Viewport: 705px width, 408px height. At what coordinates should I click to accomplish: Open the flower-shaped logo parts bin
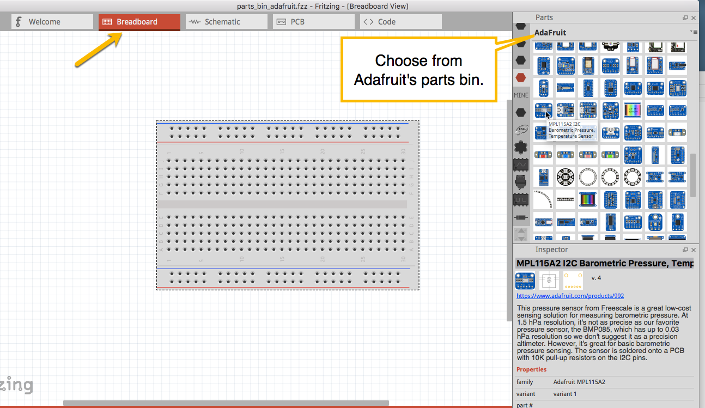click(x=521, y=147)
